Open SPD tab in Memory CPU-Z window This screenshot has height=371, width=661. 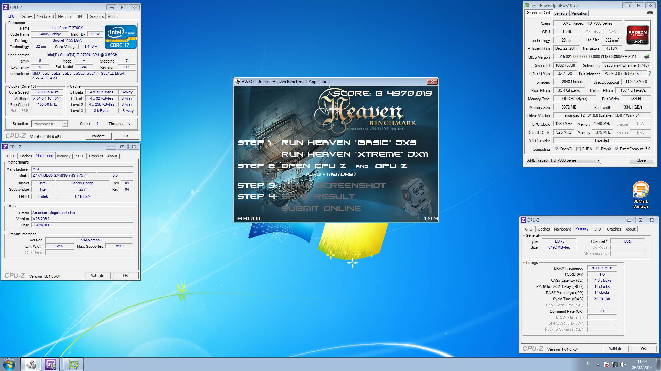[x=598, y=229]
